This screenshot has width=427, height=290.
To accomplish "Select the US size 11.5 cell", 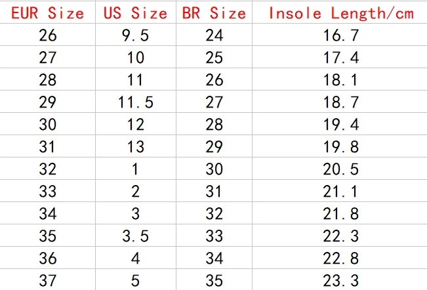I will 136,102.
